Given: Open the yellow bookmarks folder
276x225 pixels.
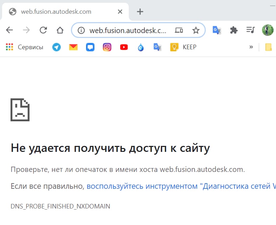Looking at the screenshot, I should pyautogui.click(x=268, y=47).
